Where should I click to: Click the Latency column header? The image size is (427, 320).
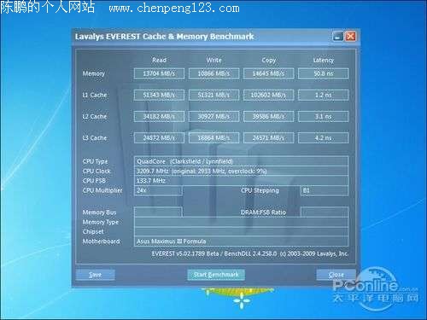pos(324,61)
